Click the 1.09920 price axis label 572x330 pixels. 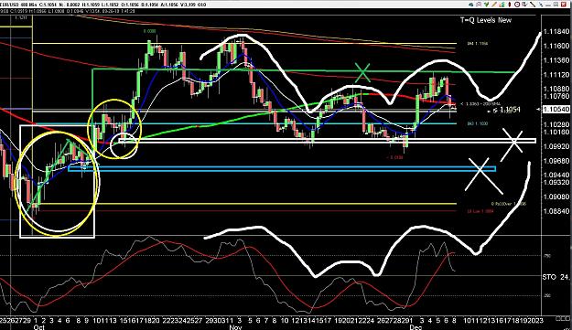[x=556, y=146]
